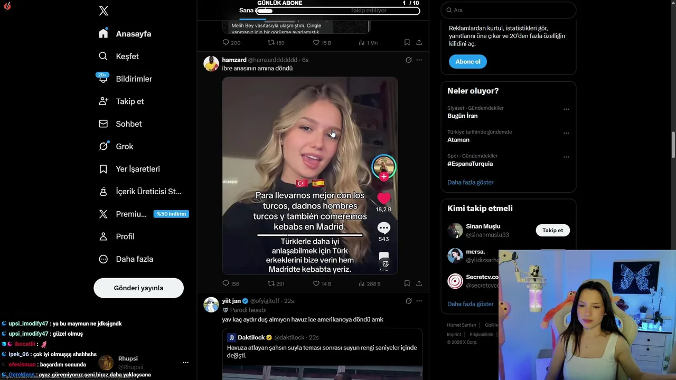Open options for Ataman trend

pyautogui.click(x=566, y=133)
